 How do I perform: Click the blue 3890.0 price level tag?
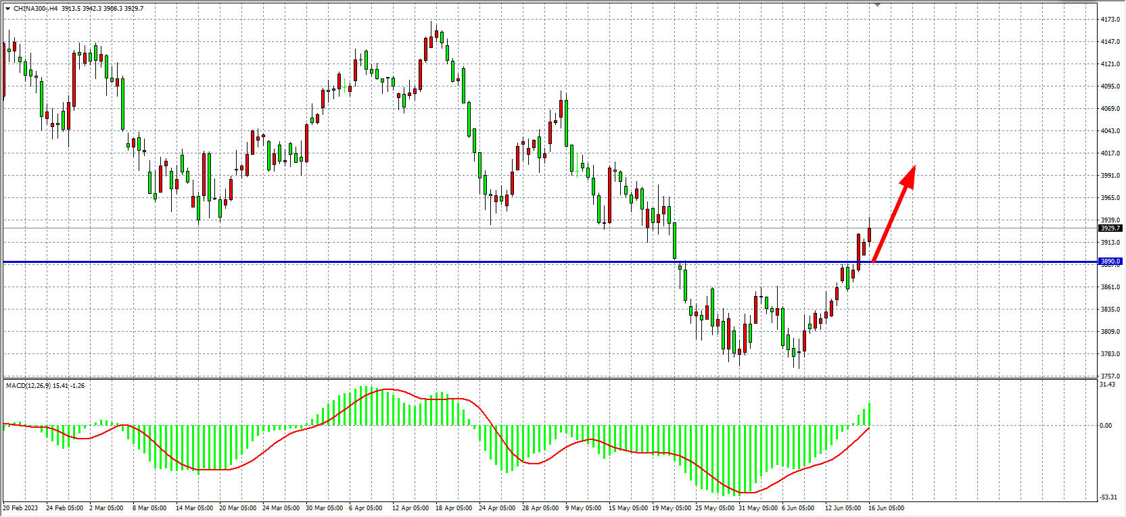point(1110,262)
